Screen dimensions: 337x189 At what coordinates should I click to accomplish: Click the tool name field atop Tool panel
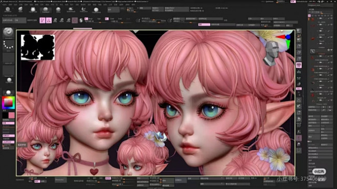320,5
